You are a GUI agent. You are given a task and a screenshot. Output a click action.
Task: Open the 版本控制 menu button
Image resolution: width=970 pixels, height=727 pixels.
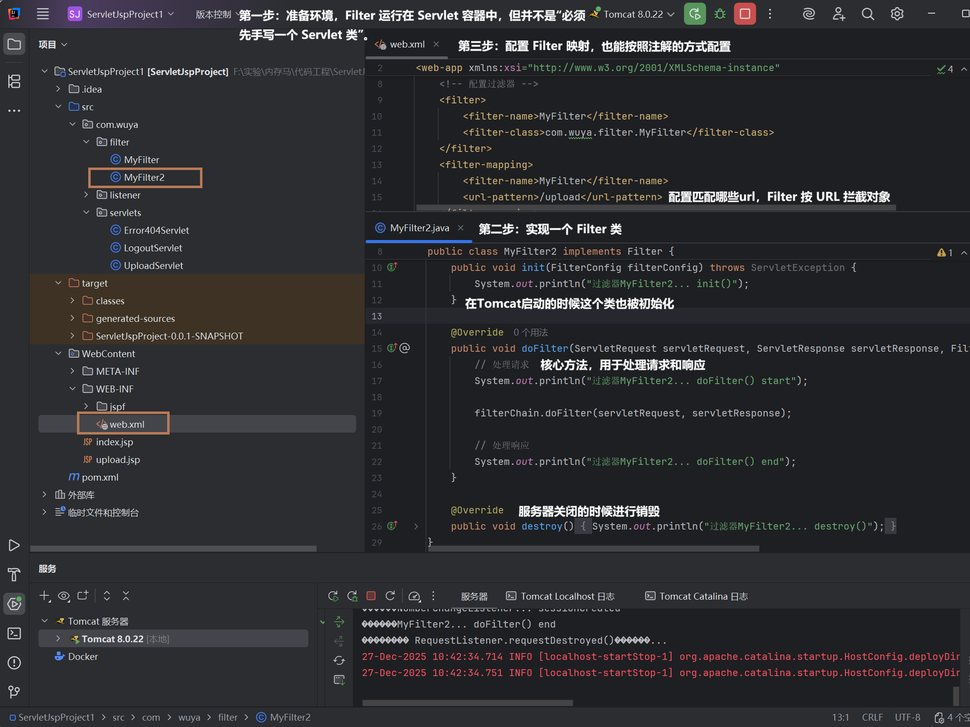click(x=213, y=14)
